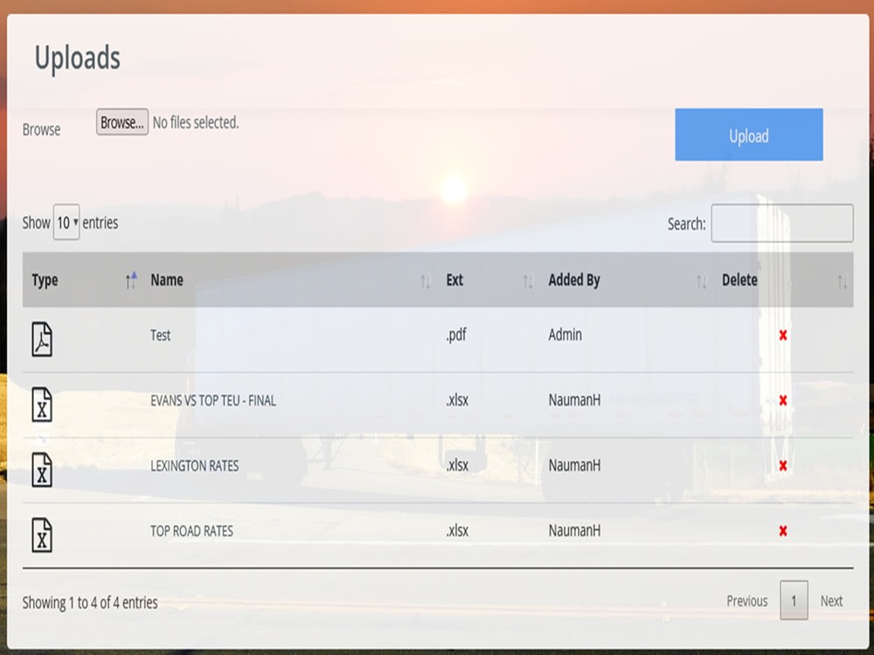Focus the Search input field
The width and height of the screenshot is (874, 655).
[x=782, y=223]
